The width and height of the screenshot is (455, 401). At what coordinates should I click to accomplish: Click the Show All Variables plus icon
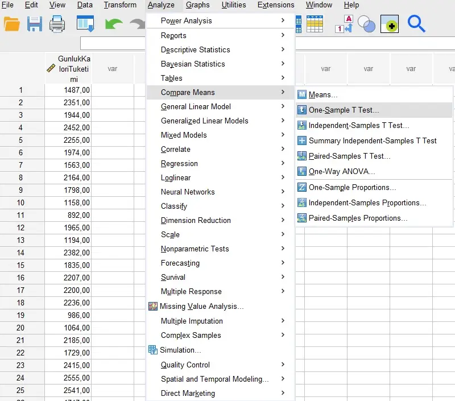390,24
